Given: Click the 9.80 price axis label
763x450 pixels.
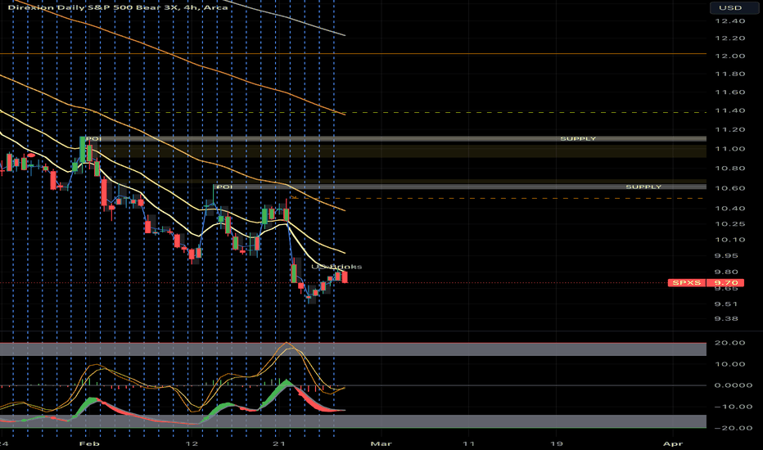Looking at the screenshot, I should (x=726, y=272).
